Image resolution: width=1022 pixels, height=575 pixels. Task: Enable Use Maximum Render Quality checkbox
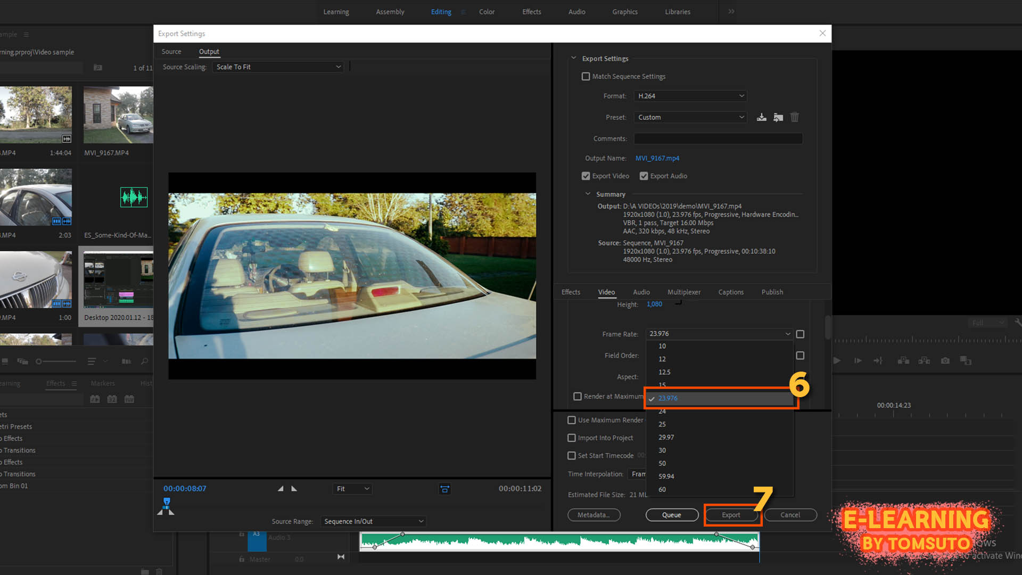572,421
